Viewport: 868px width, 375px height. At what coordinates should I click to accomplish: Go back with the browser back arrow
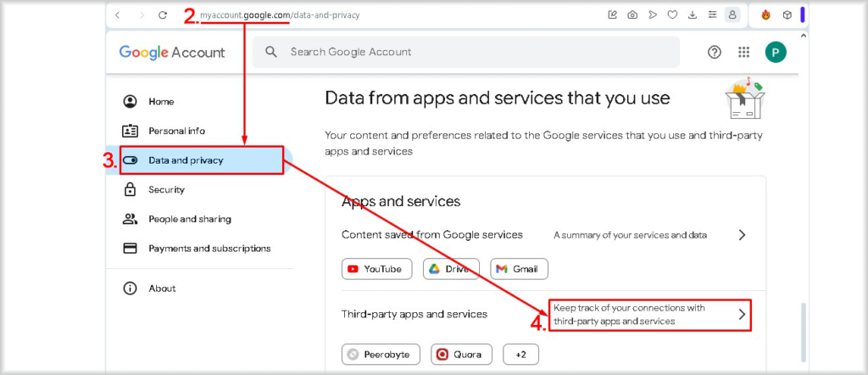[117, 15]
